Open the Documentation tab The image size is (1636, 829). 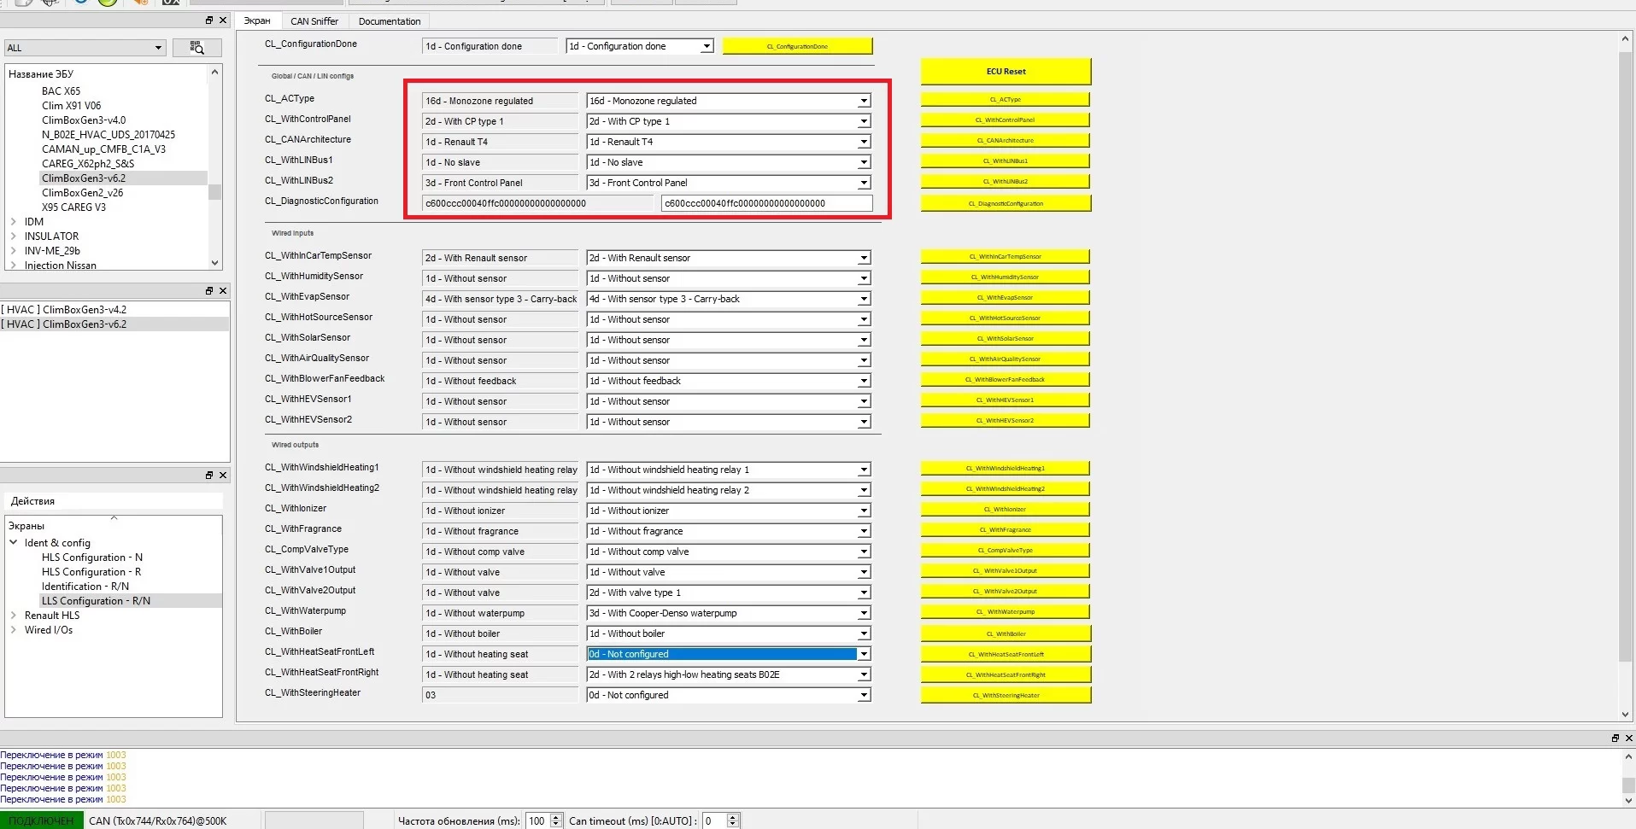[x=389, y=21]
